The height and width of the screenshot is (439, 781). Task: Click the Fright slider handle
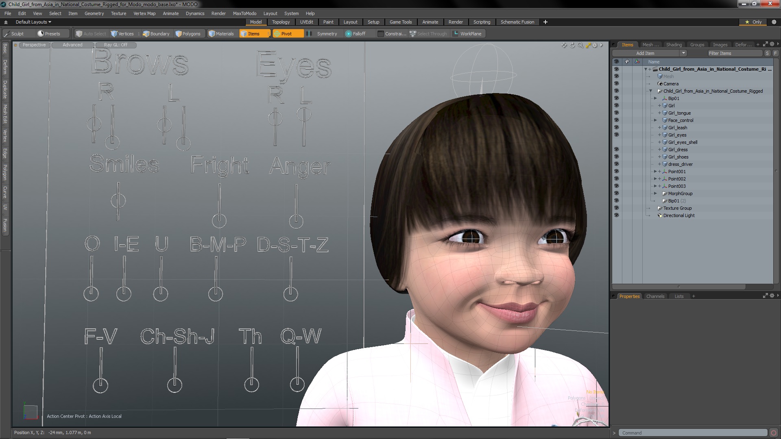coord(219,221)
